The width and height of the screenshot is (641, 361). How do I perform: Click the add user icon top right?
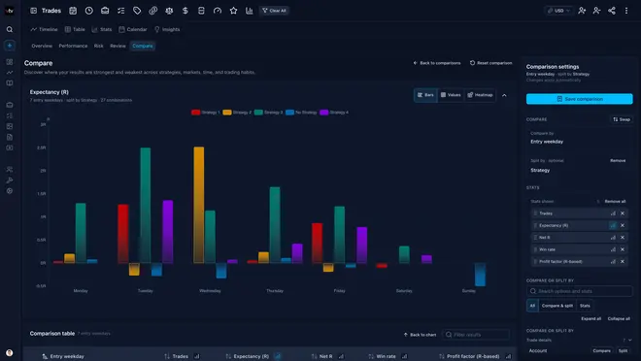582,11
